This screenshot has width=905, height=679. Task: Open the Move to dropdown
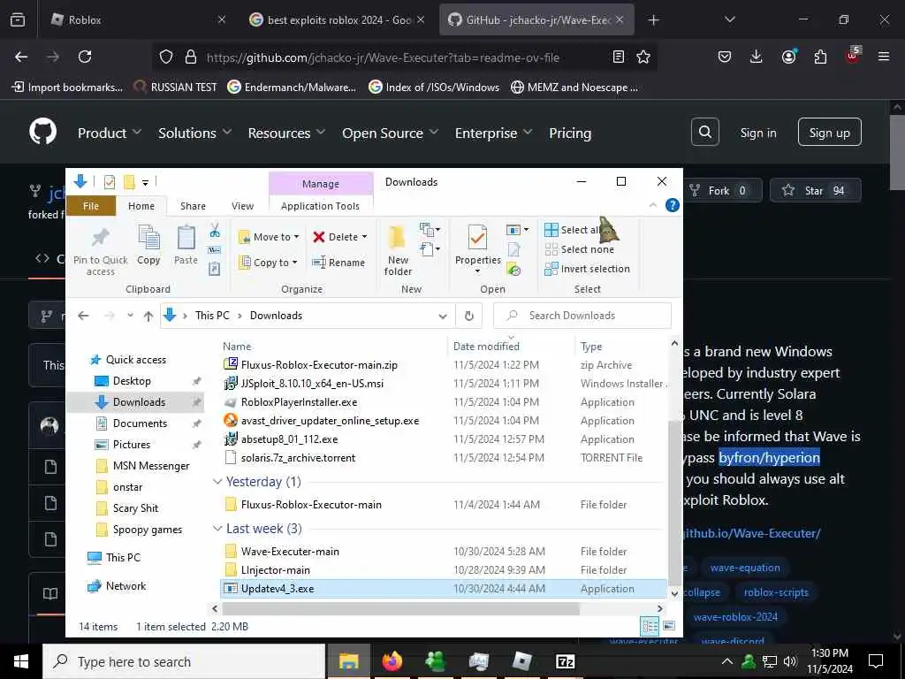pos(269,237)
